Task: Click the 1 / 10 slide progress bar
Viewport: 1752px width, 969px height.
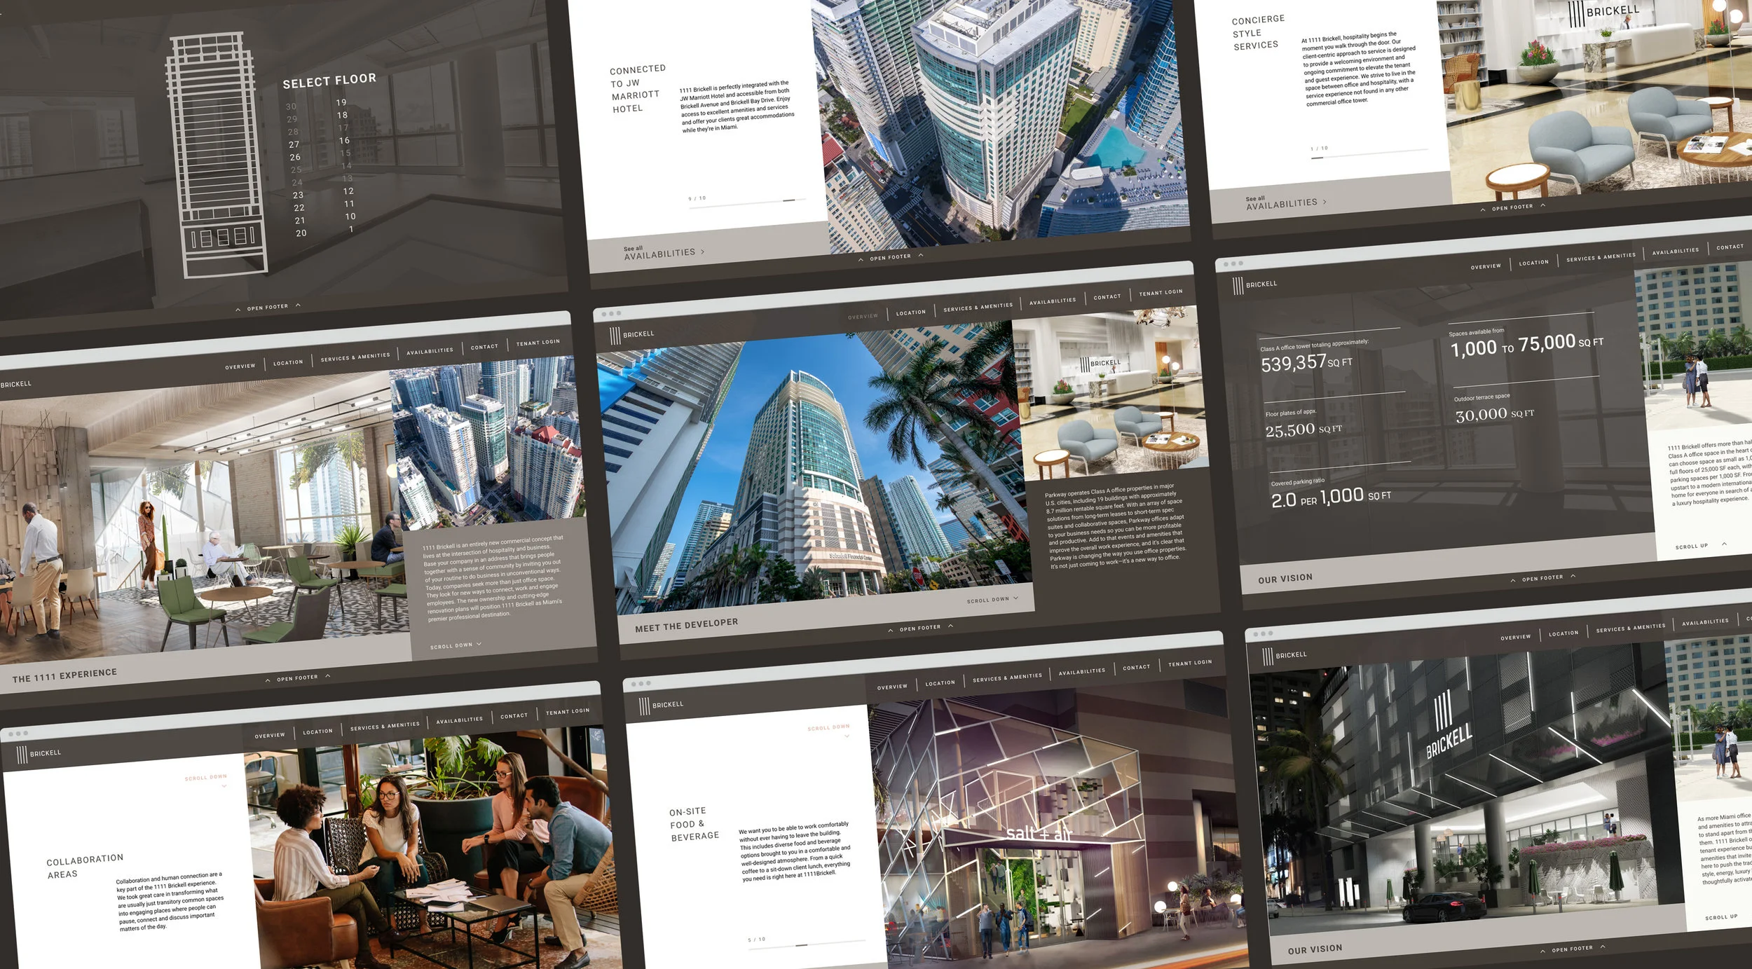Action: pos(1369,153)
